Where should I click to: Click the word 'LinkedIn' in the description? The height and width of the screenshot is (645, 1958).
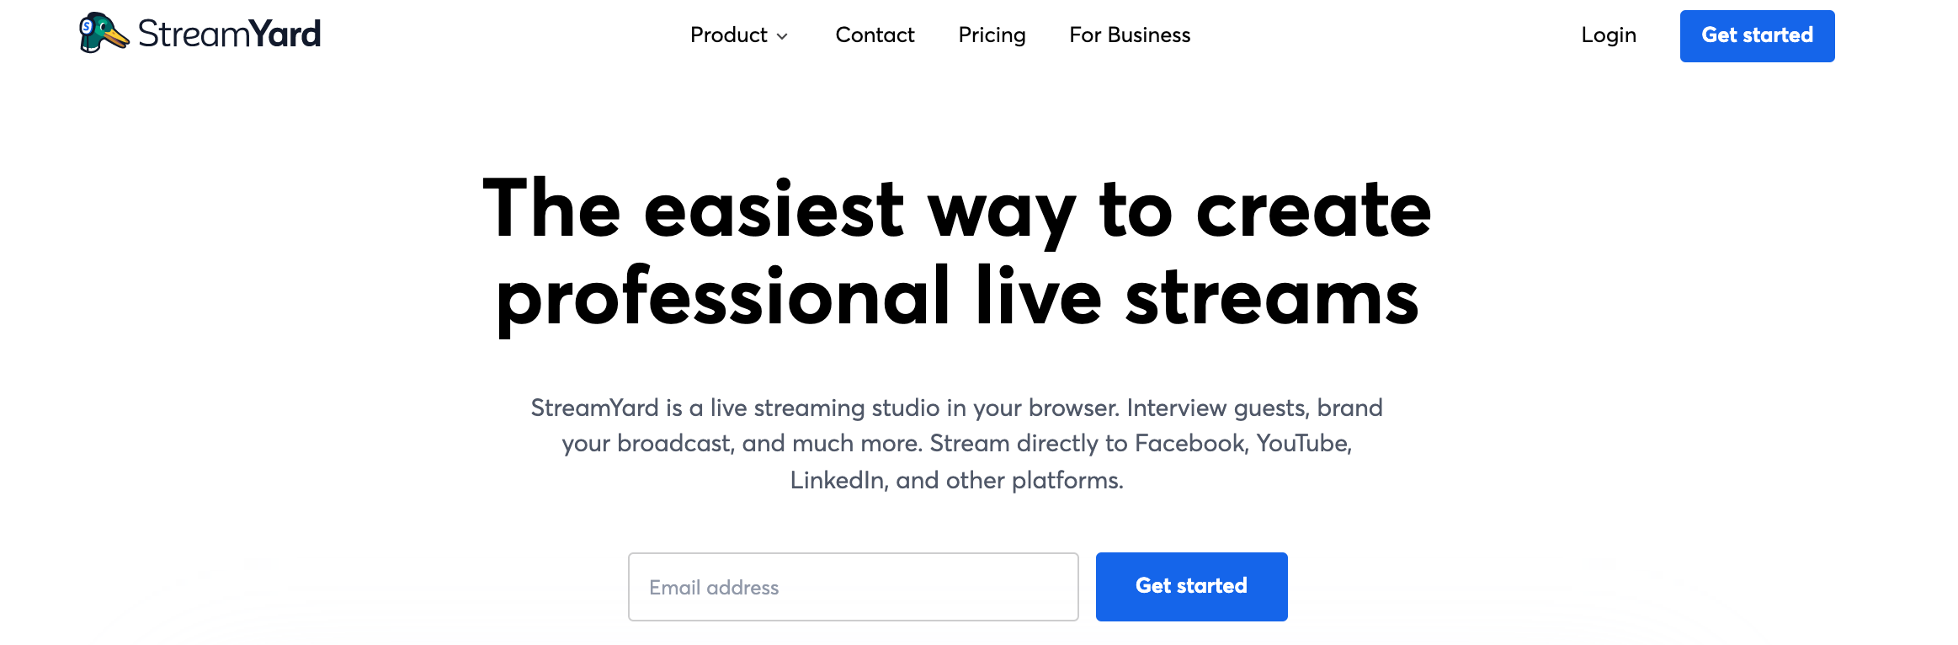pyautogui.click(x=839, y=481)
